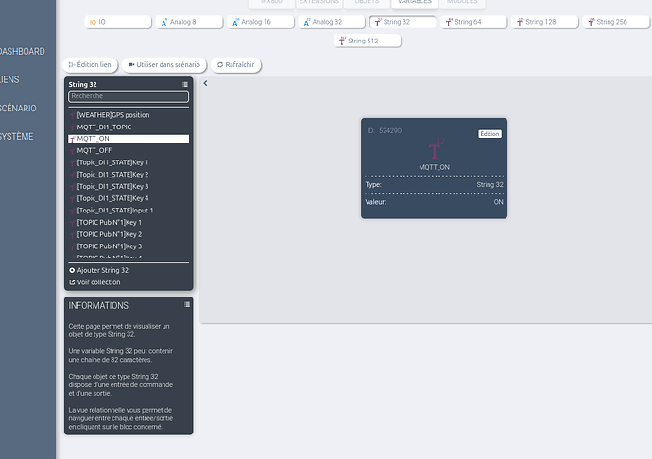Click the string icon next to [WEATHER]GPS position

tap(72, 115)
